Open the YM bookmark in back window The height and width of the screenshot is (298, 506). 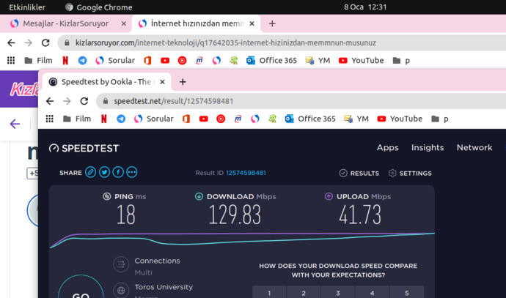point(318,61)
